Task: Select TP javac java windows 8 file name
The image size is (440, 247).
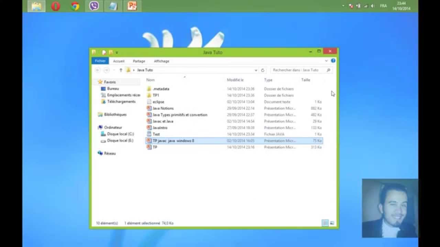Action: click(173, 141)
